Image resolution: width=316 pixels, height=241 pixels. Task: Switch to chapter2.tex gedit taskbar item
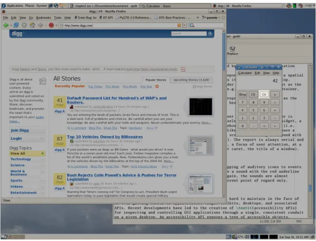[x=104, y=6]
